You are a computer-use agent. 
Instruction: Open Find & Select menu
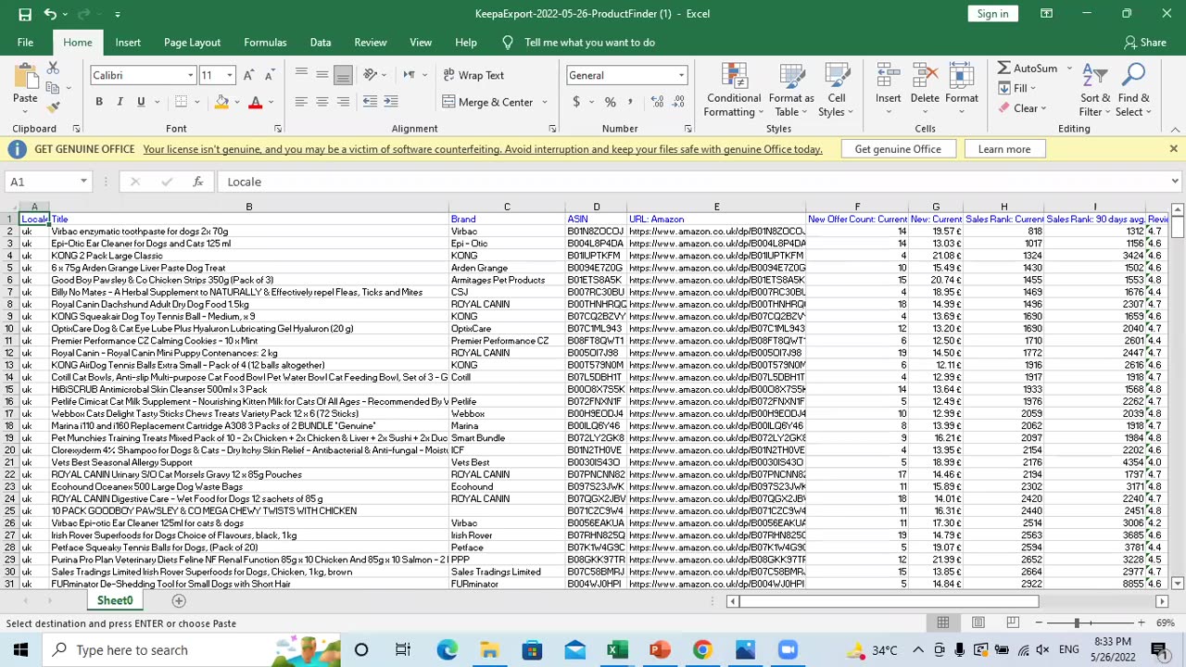coord(1133,91)
